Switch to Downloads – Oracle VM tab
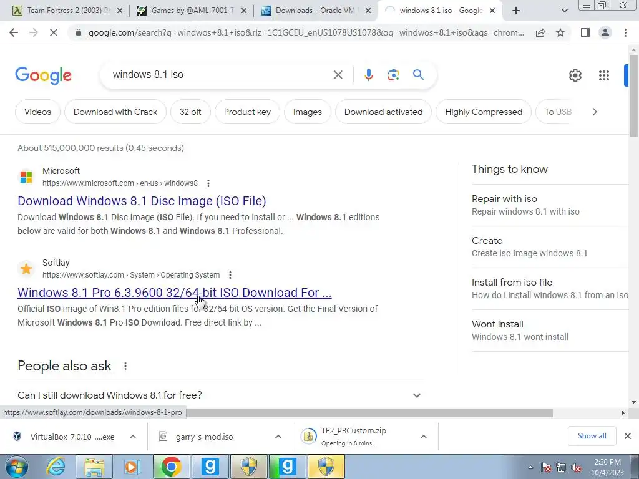This screenshot has height=479, width=639. click(x=316, y=11)
